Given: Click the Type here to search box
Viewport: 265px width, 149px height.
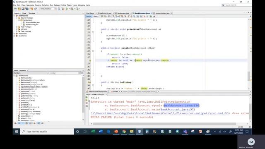Looking at the screenshot, I should [x=47, y=132].
